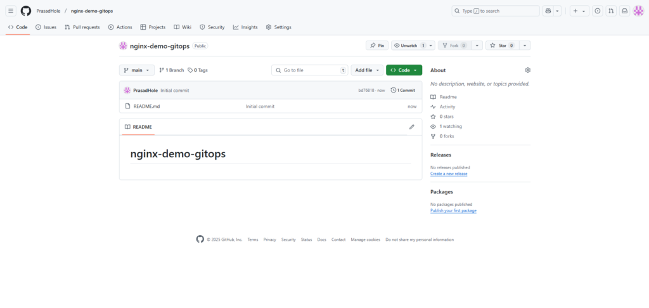Open the hamburger navigation menu
This screenshot has width=649, height=308.
click(x=11, y=11)
